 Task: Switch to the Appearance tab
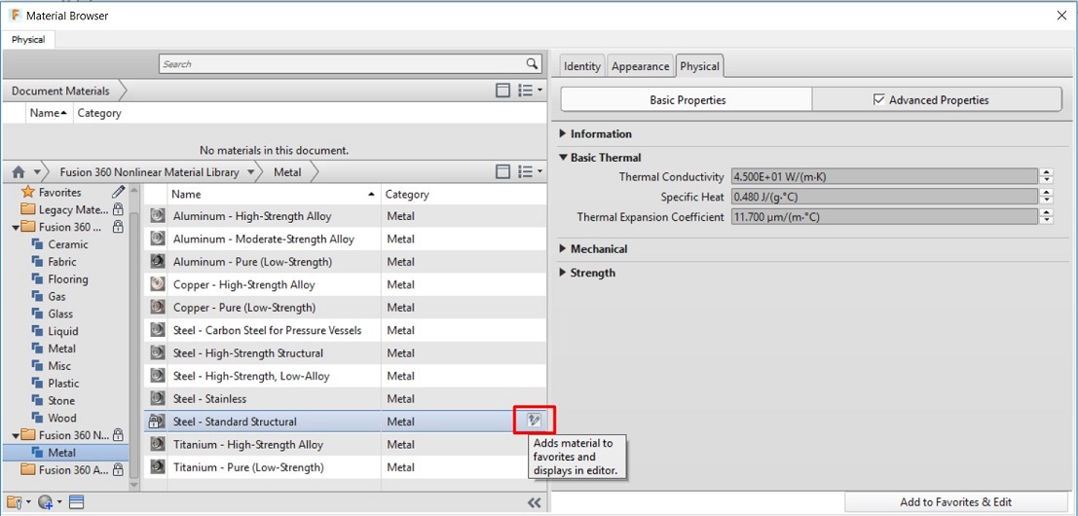tap(640, 66)
